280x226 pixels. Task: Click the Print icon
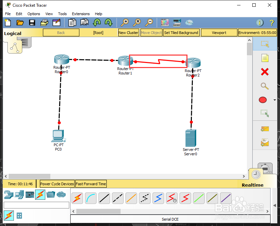44,23
